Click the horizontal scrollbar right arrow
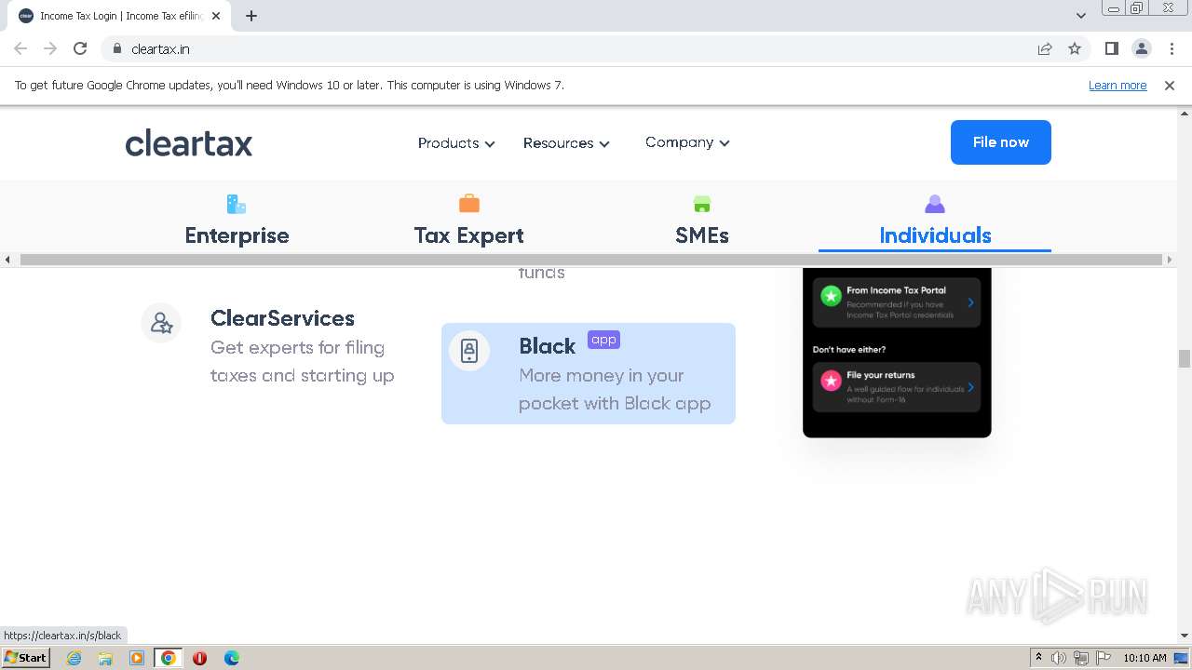The image size is (1192, 670). tap(1171, 260)
